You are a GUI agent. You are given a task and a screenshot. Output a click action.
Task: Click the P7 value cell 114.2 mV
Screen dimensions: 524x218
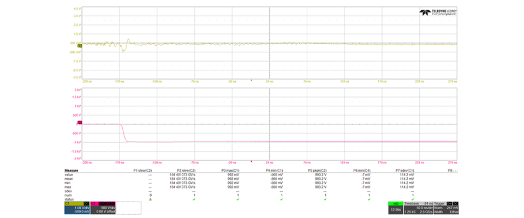pos(407,174)
